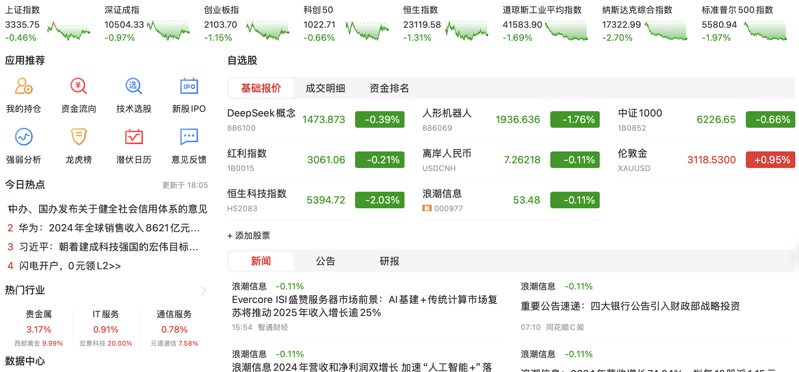Viewport: 799px width, 372px height.
Task: Open the 研报 research reports tab
Action: 389,261
